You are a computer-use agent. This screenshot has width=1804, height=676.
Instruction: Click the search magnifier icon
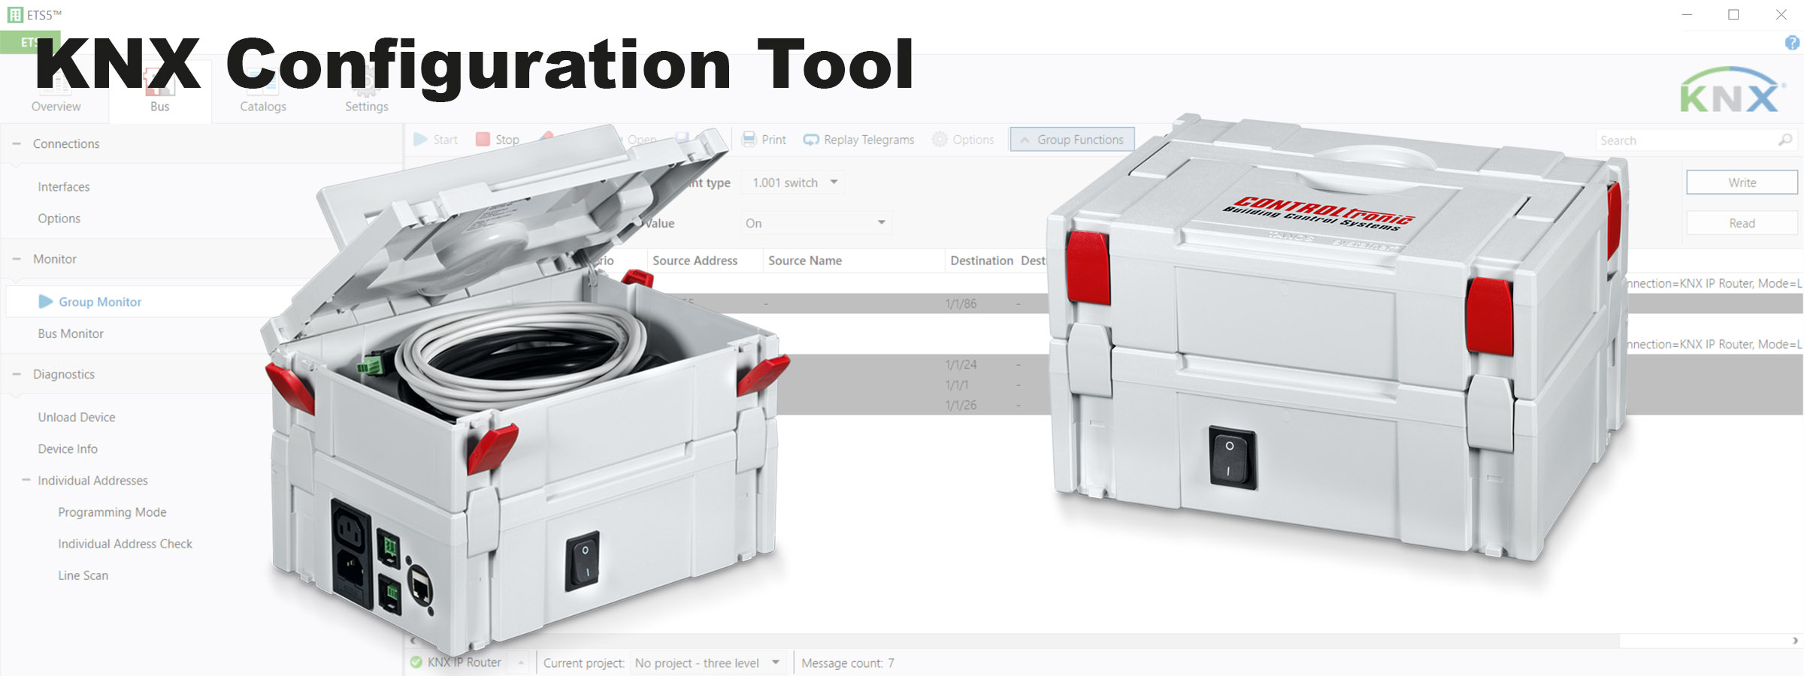(1784, 140)
